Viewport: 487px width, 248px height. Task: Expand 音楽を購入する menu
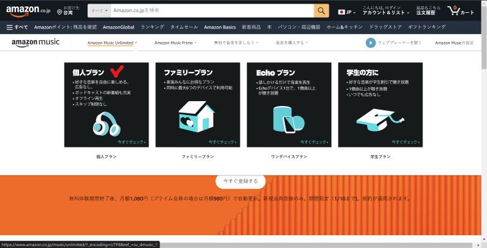click(x=292, y=43)
